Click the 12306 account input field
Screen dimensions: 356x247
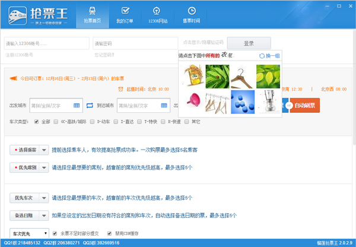44,44
